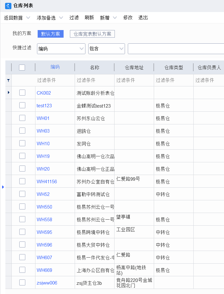Check the WH669 row checkbox
The width and height of the screenshot is (224, 294).
point(22,270)
